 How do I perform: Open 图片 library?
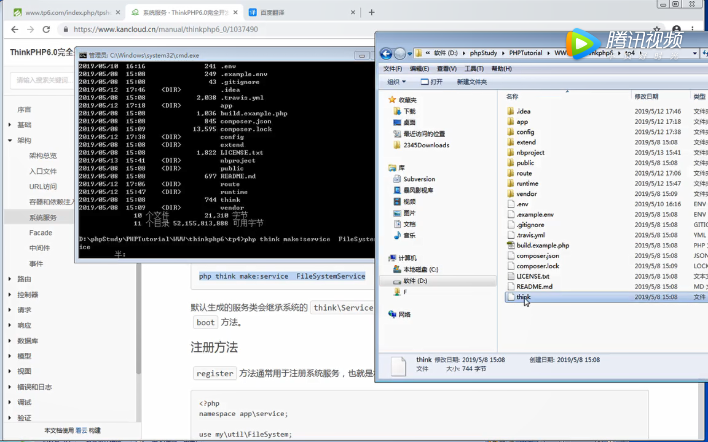coord(409,213)
